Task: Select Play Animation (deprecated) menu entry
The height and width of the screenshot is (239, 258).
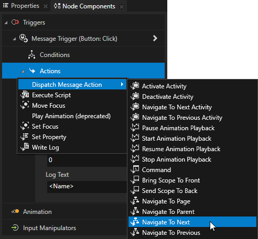Action: pyautogui.click(x=72, y=116)
